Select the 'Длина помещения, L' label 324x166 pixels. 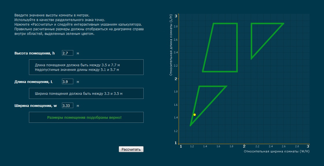pyautogui.click(x=34, y=82)
